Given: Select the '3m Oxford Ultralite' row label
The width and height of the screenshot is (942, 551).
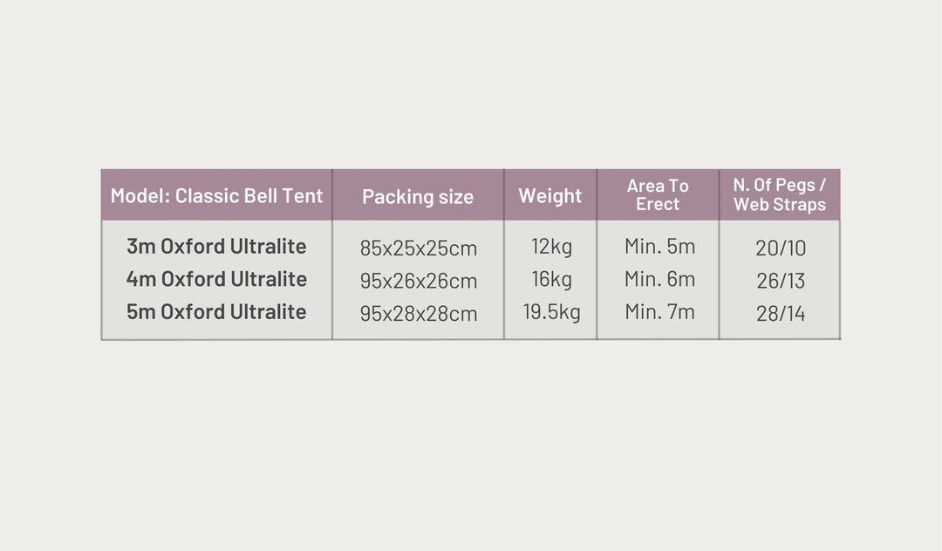Looking at the screenshot, I should [216, 247].
